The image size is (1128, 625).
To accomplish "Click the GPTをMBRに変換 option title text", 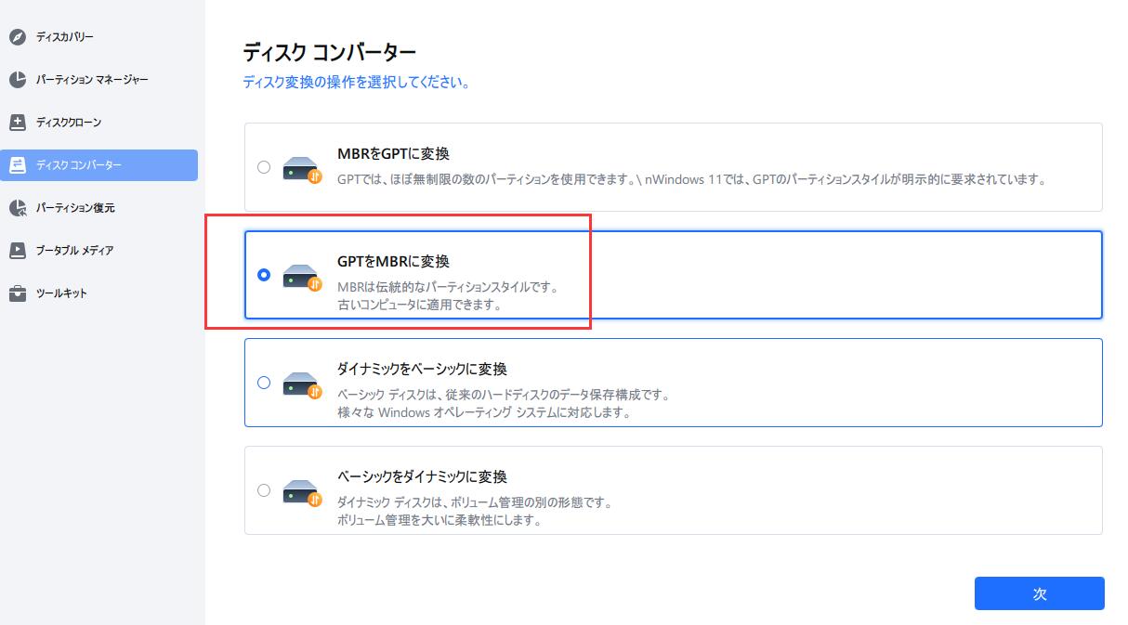I will tap(393, 262).
